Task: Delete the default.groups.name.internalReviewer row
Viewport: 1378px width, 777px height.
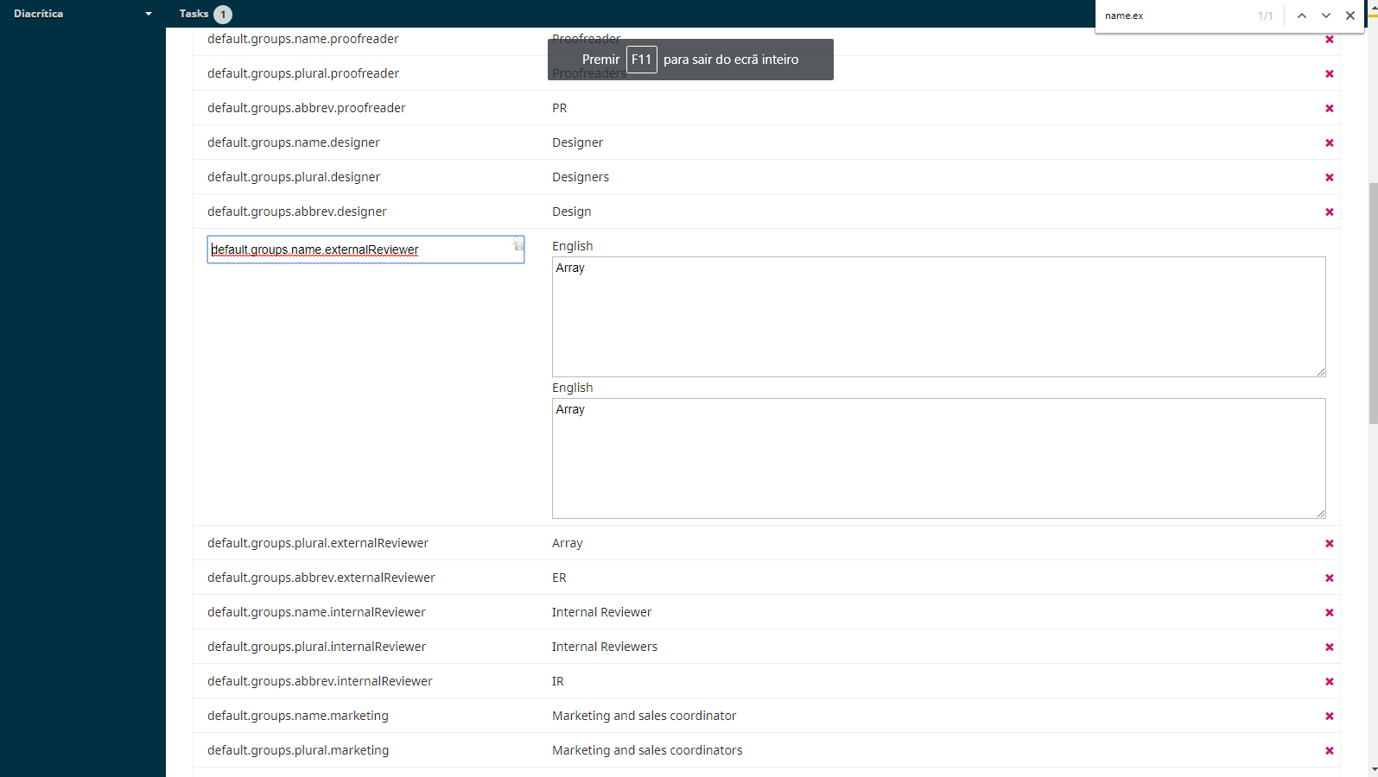Action: (1330, 612)
